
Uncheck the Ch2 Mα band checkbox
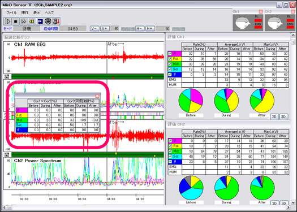pos(170,152)
